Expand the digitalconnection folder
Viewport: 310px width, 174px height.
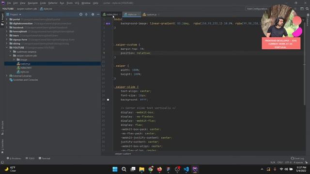[7, 23]
